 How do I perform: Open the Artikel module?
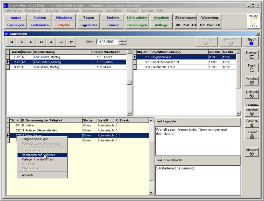pos(16,18)
